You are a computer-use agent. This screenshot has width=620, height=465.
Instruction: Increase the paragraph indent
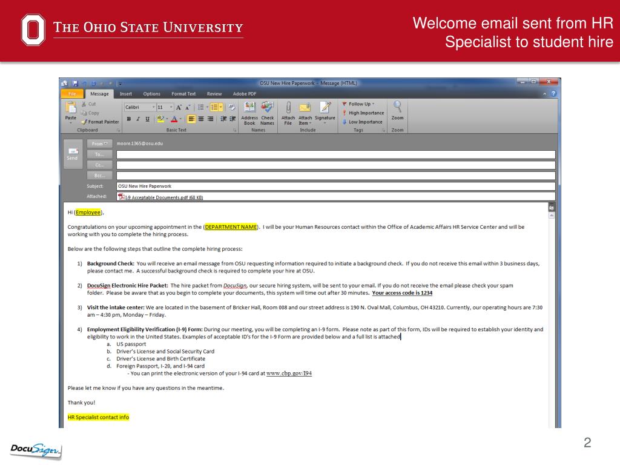pyautogui.click(x=232, y=119)
